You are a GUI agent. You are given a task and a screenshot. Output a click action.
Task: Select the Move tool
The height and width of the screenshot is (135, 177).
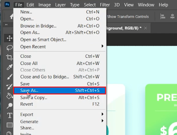coord(9,38)
